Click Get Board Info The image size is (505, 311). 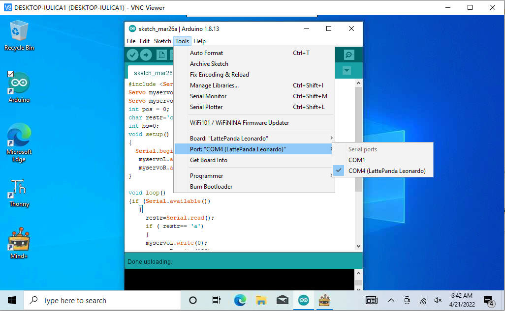point(254,160)
